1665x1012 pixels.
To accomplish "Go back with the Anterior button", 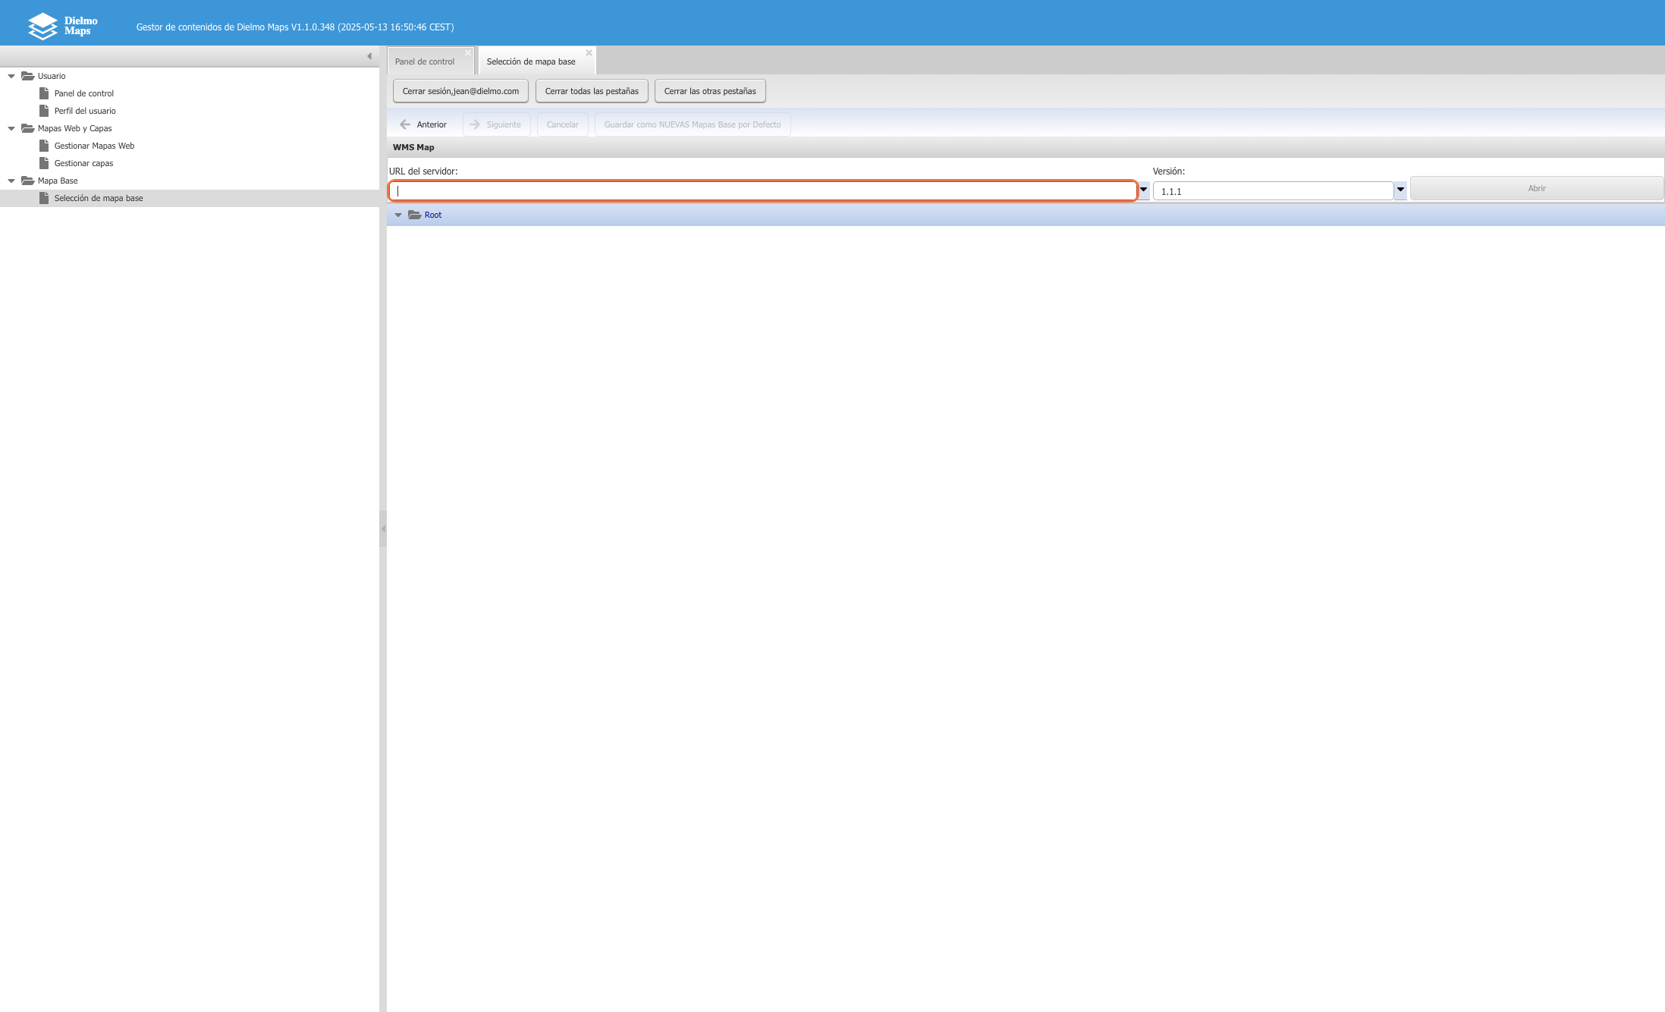I will pos(423,124).
